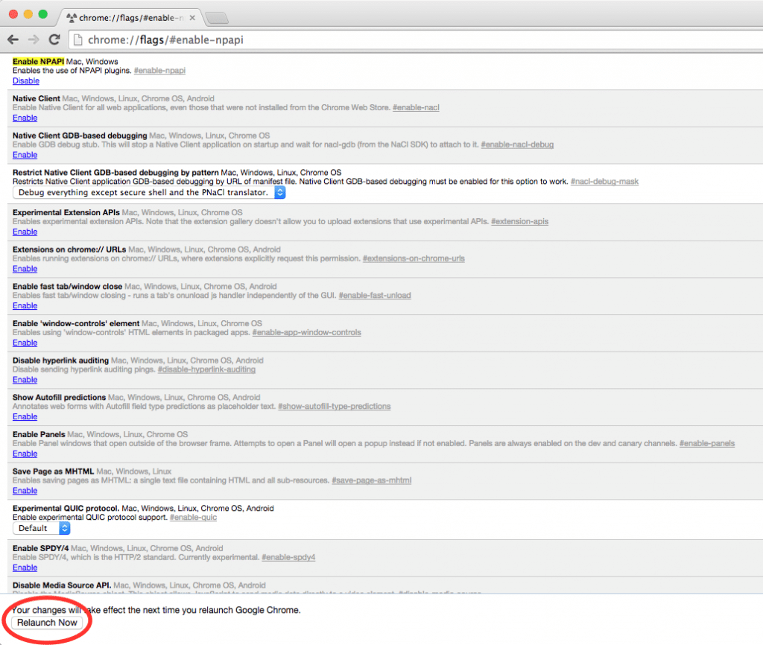Enable fast tab/window close flag
This screenshot has height=645, width=763.
click(25, 305)
